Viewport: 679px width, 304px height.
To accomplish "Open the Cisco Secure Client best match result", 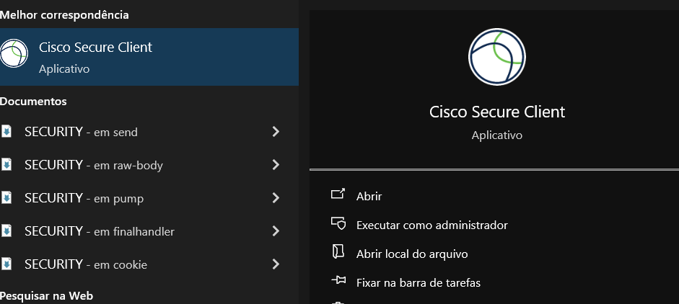I will [149, 57].
